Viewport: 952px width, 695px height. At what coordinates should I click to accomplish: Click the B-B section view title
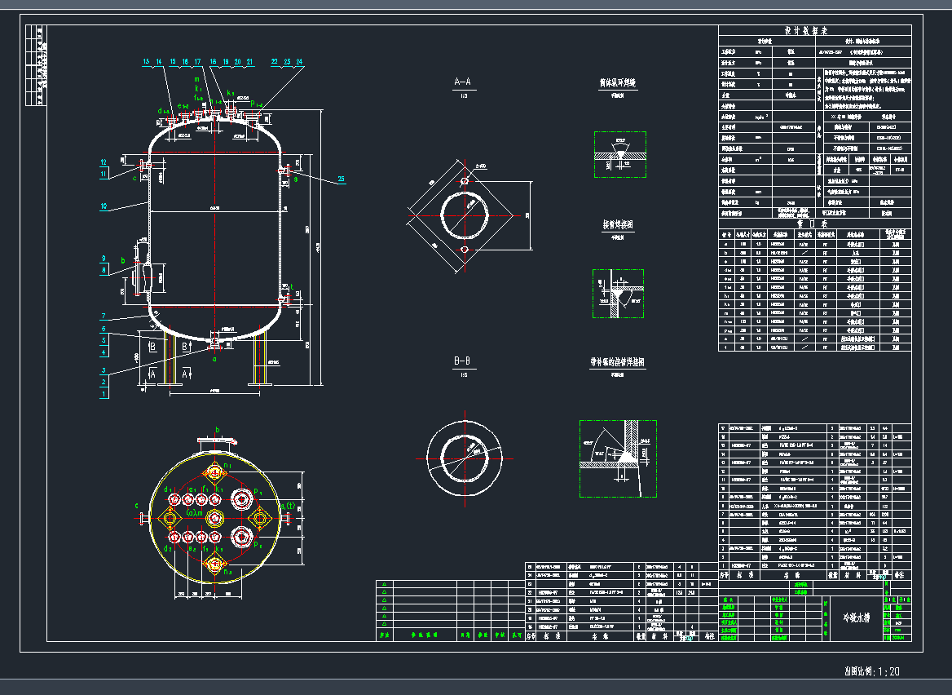[462, 360]
